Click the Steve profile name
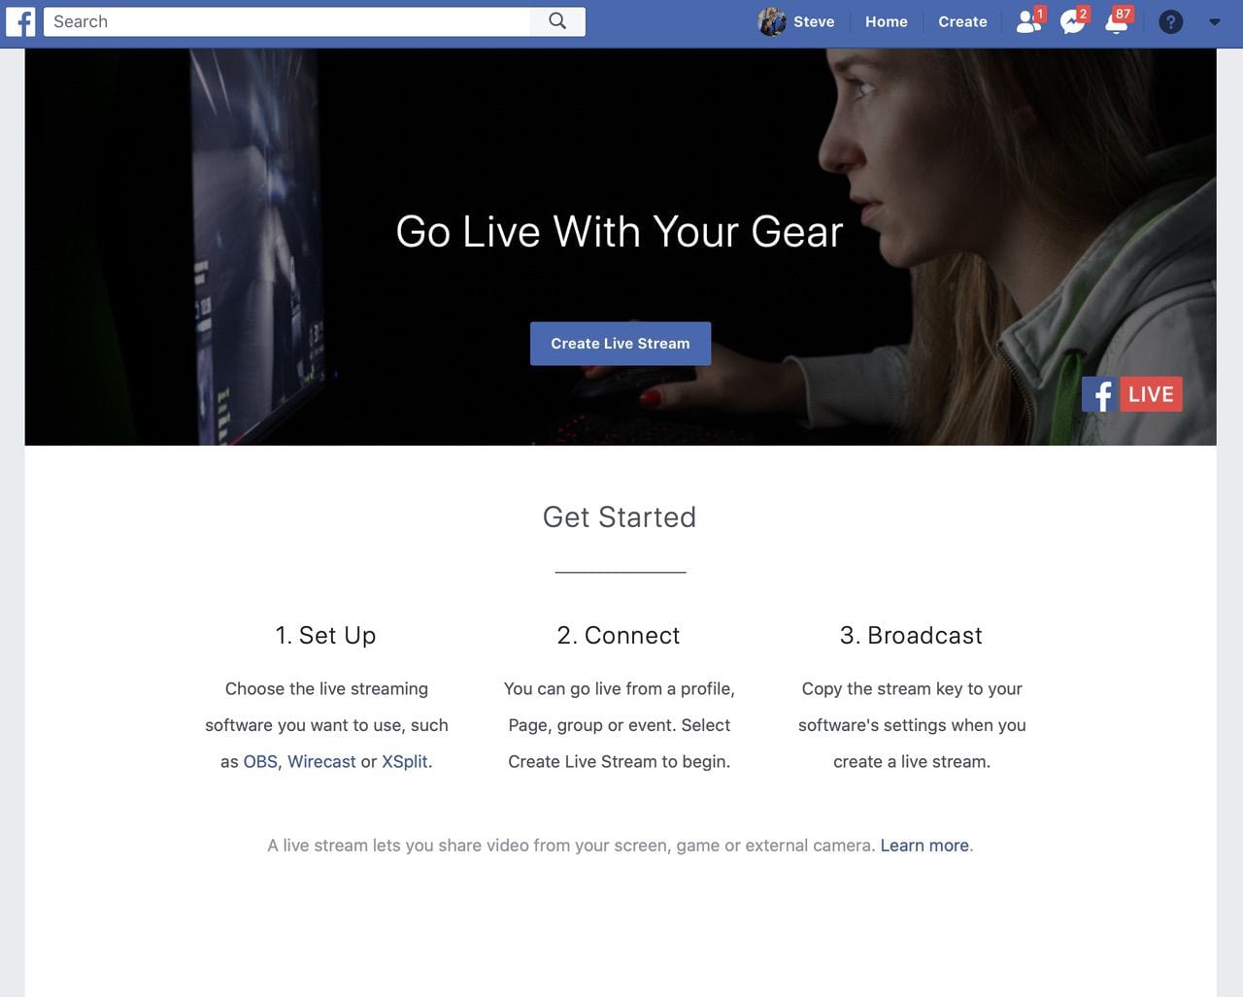This screenshot has height=997, width=1243. 814,21
